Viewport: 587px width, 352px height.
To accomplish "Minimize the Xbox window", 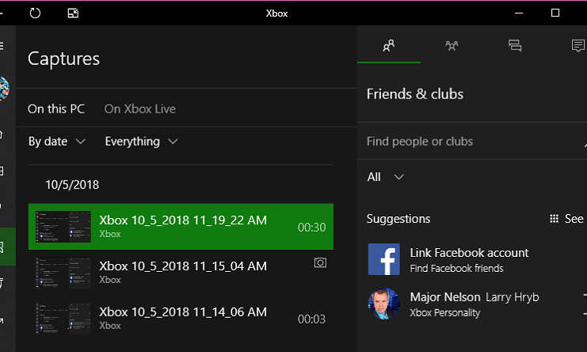I will [519, 13].
